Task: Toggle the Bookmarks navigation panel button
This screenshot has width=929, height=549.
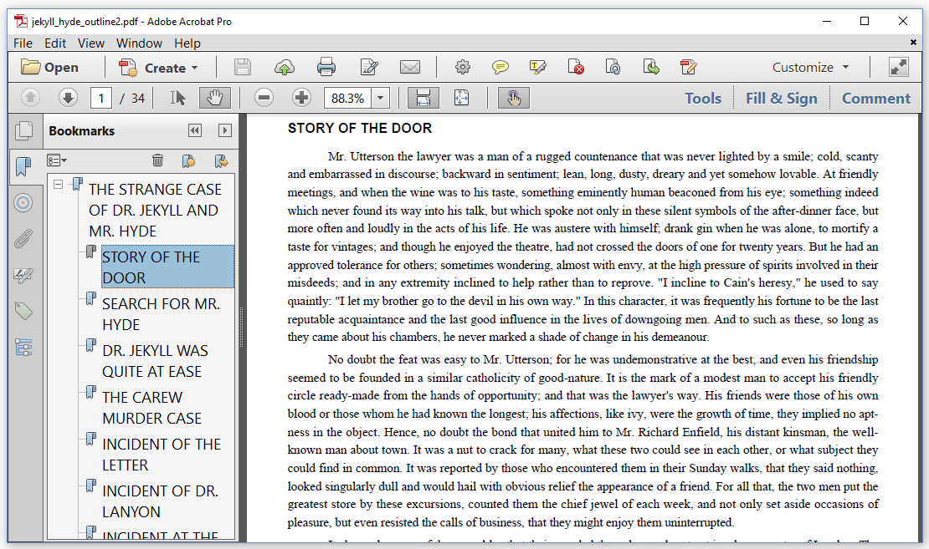Action: click(23, 167)
